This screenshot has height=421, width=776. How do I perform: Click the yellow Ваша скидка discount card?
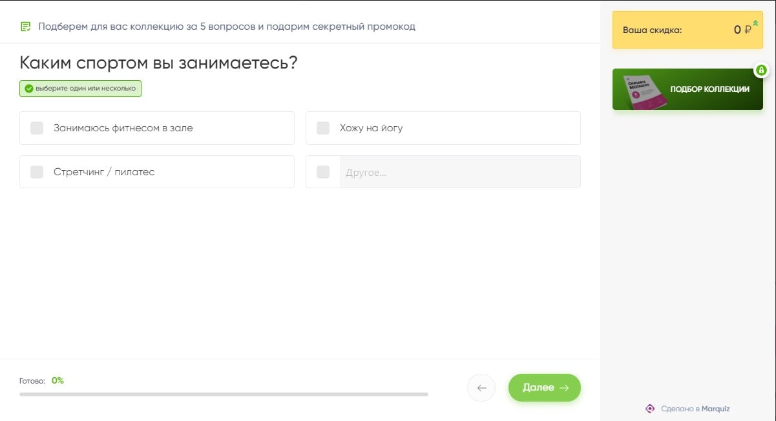(687, 29)
